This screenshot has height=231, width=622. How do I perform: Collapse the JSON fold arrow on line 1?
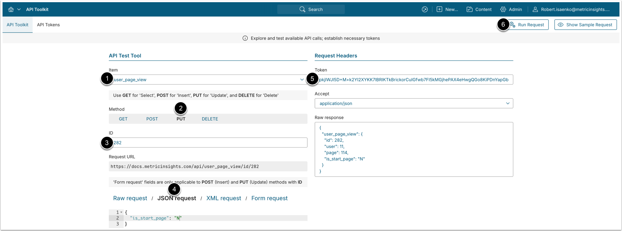(x=121, y=212)
